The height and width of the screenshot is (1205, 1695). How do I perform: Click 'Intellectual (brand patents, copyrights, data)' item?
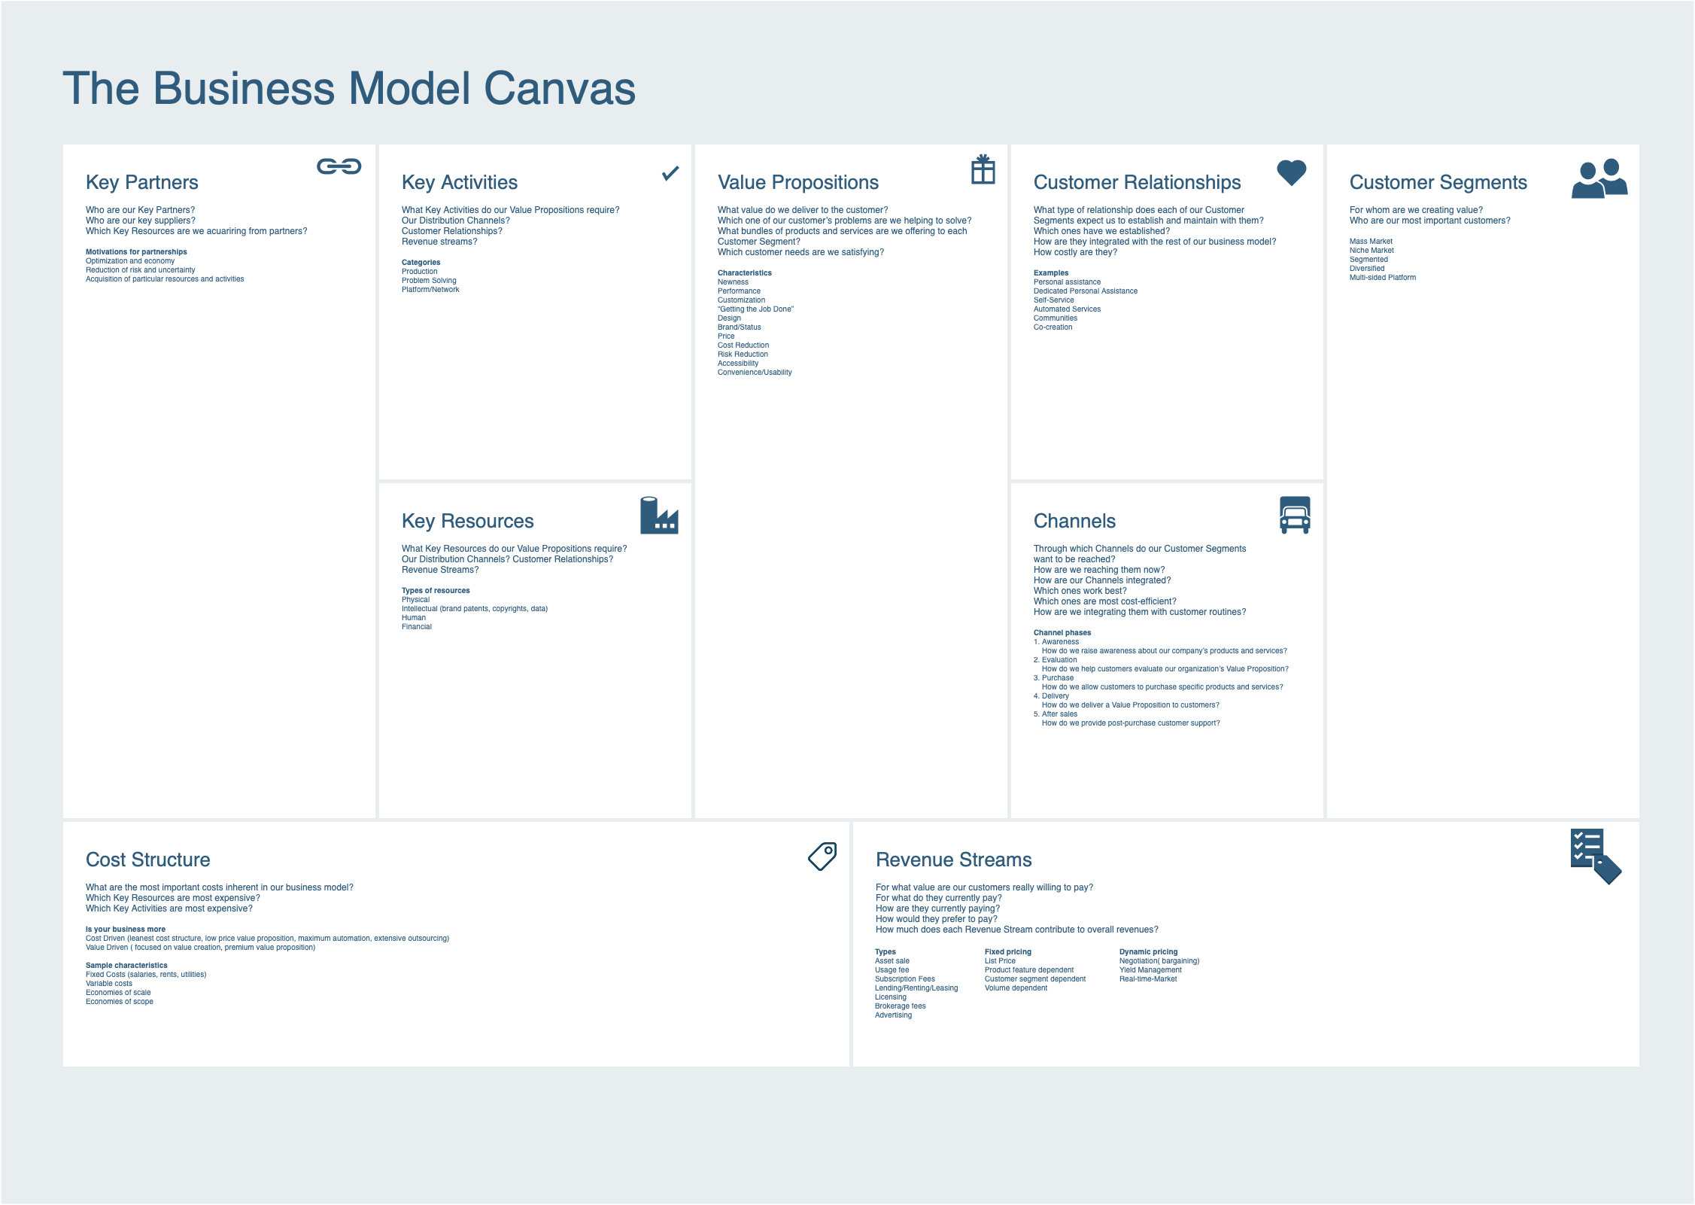click(475, 609)
